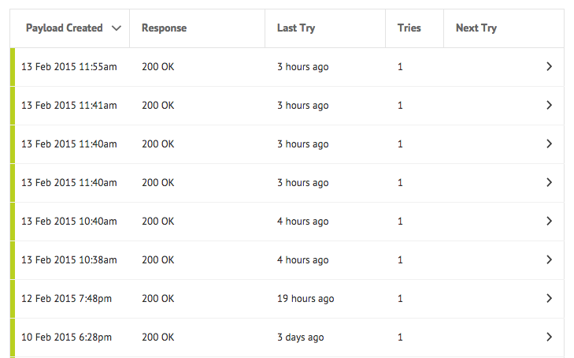Viewport: 574px width, 358px height.
Task: Toggle sort arrow beside Payload Created
Action: (x=117, y=28)
